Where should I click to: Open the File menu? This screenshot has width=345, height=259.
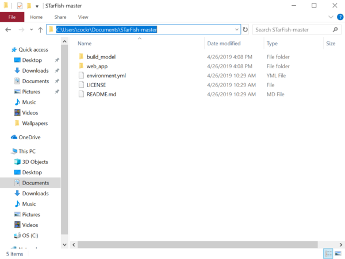point(12,17)
